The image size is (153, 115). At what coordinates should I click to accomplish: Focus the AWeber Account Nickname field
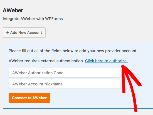[64, 84]
